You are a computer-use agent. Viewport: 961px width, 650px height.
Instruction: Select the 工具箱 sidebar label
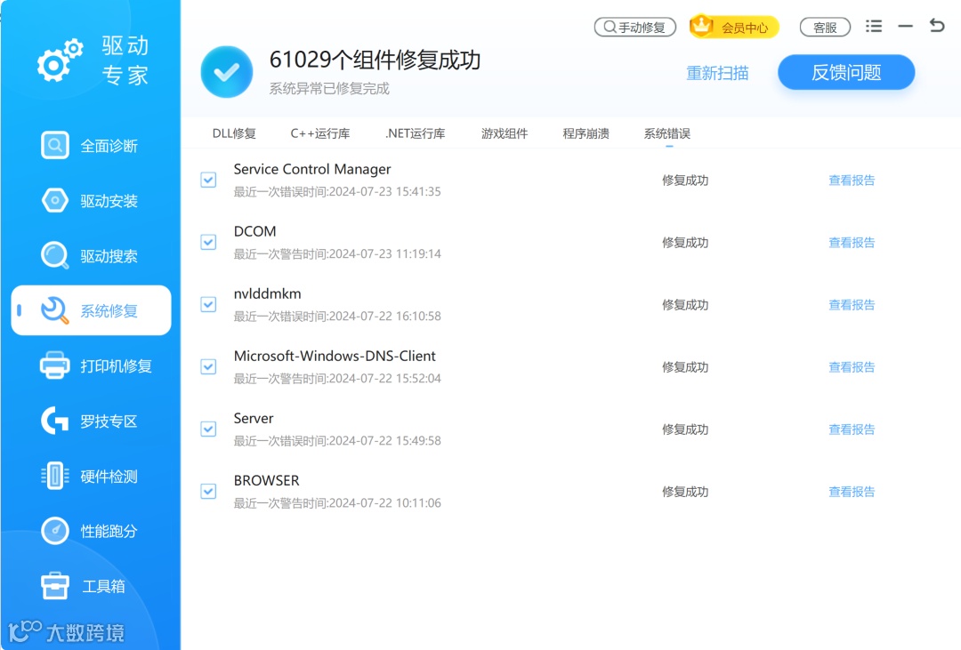coord(103,586)
